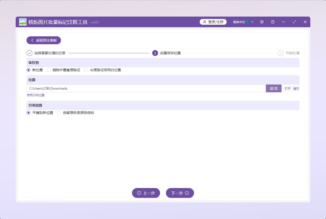Click the completed step one checkmark icon
326x219 pixels.
(x=29, y=53)
